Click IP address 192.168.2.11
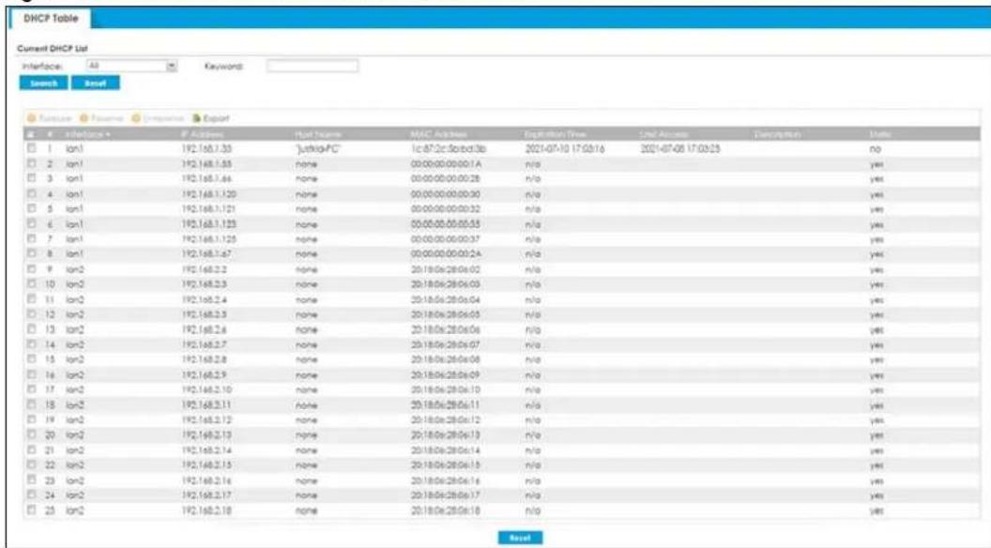This screenshot has height=548, width=991. coord(206,404)
